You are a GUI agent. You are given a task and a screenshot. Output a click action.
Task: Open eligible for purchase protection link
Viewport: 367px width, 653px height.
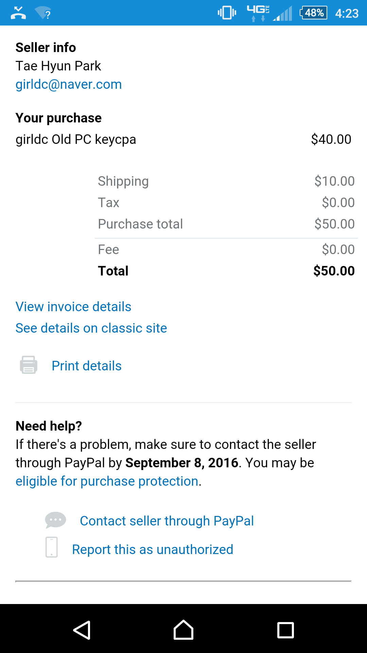tap(107, 481)
